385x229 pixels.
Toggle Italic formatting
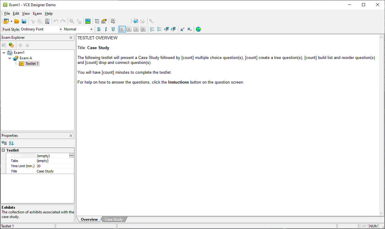tap(106, 29)
